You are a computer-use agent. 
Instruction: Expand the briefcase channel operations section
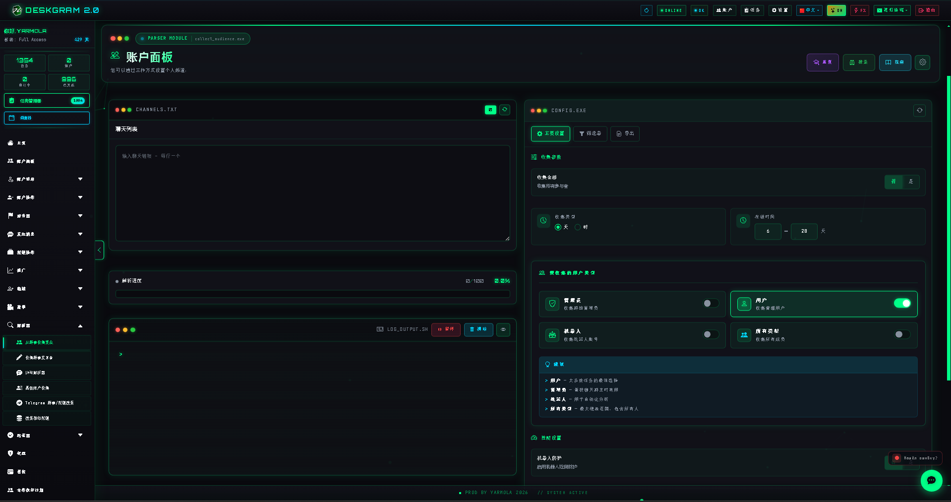click(x=47, y=252)
